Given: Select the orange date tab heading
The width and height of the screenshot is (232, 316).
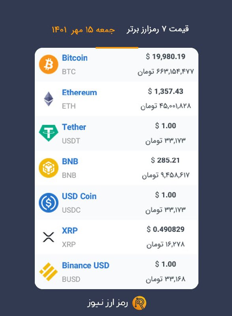Looking at the screenshot, I should click(83, 30).
